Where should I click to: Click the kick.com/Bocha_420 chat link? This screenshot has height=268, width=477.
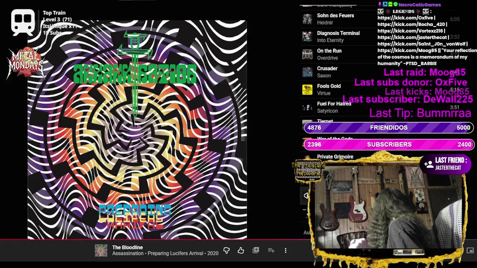(411, 24)
